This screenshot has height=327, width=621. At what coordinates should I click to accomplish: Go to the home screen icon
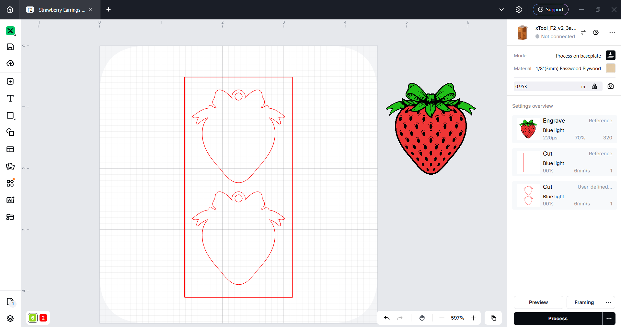[x=10, y=10]
